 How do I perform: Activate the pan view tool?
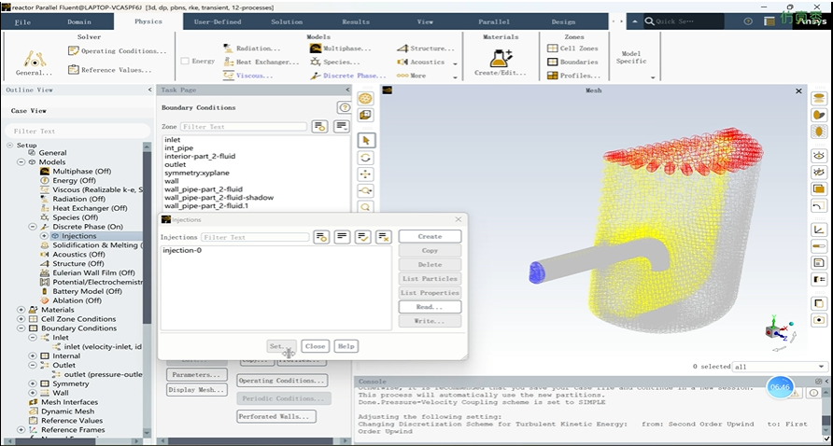click(x=365, y=174)
